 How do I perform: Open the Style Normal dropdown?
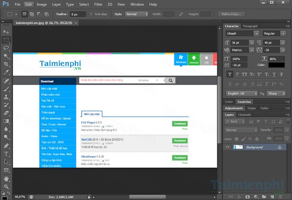(x=137, y=14)
